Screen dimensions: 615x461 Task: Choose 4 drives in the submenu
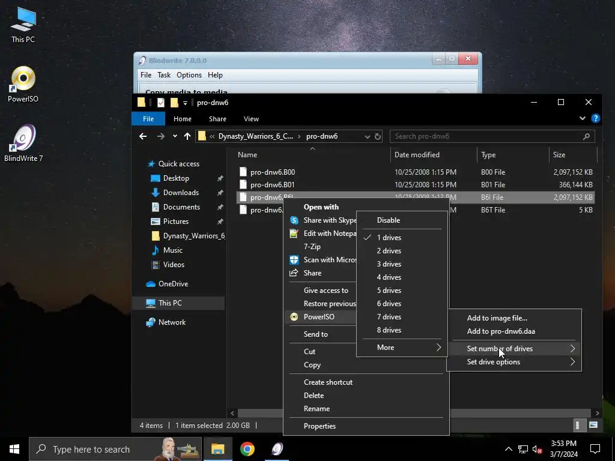coord(402,277)
